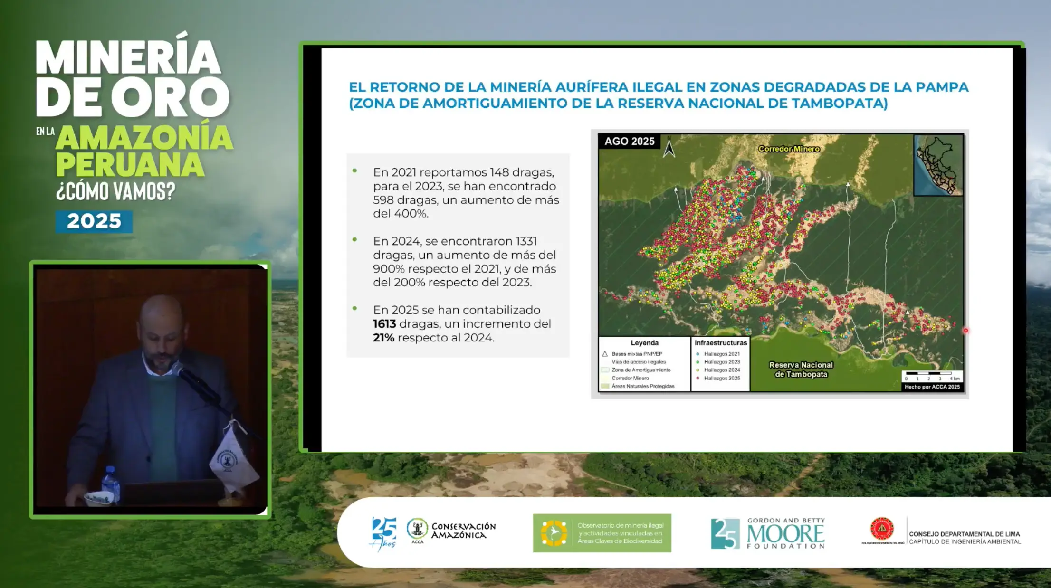Viewport: 1051px width, 588px height.
Task: Click the blue 2025 year badge
Action: coord(94,221)
